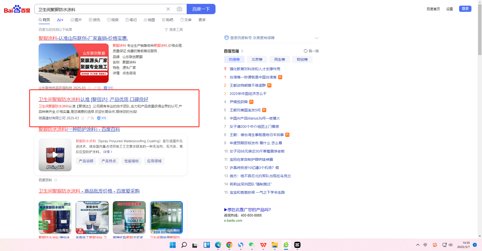The image size is (482, 251).
Task: Select the 北京榜 hot list tab
Action: [x=257, y=59]
